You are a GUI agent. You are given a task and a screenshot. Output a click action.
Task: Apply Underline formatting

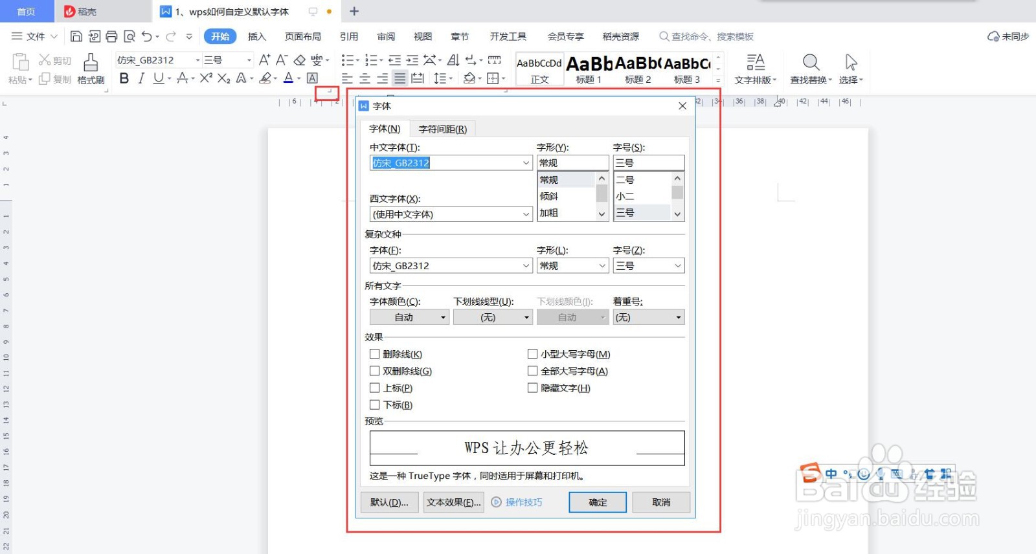[x=158, y=78]
